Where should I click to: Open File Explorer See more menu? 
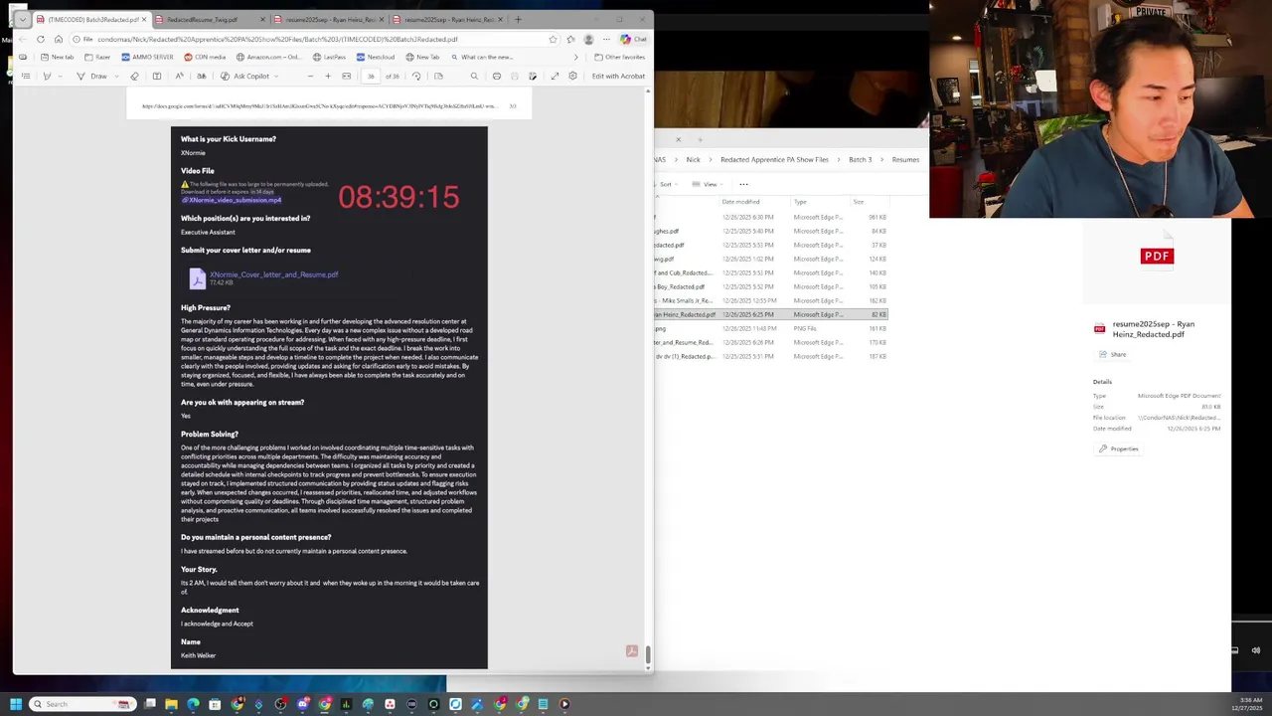click(743, 184)
